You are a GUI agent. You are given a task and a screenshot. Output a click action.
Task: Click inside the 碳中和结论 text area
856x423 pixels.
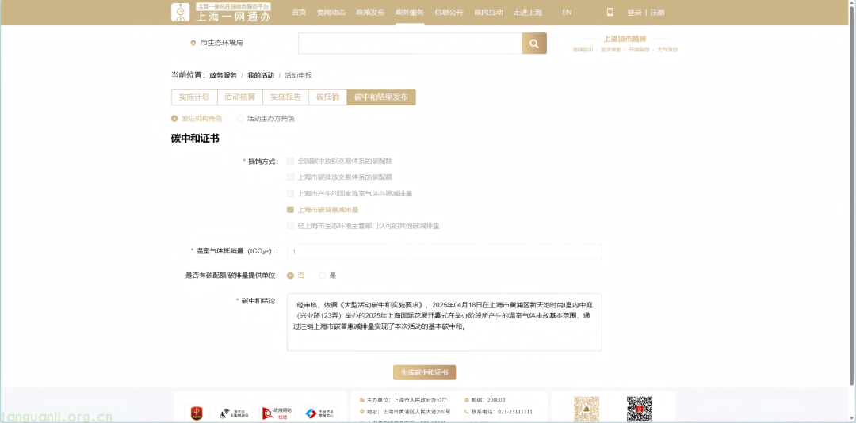tap(445, 322)
